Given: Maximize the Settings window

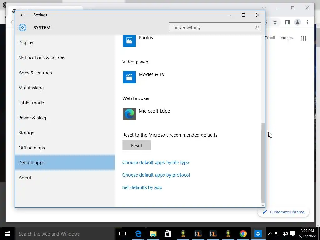Looking at the screenshot, I should click(243, 15).
